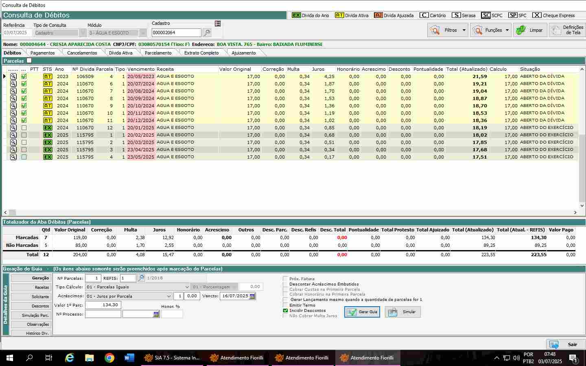
Task: Expand the Tipo Cálculo dropdown
Action: tap(187, 287)
